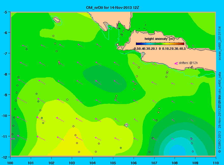The image size is (224, 165).
Task: Click the y-axis label -8
Action: (5, 74)
